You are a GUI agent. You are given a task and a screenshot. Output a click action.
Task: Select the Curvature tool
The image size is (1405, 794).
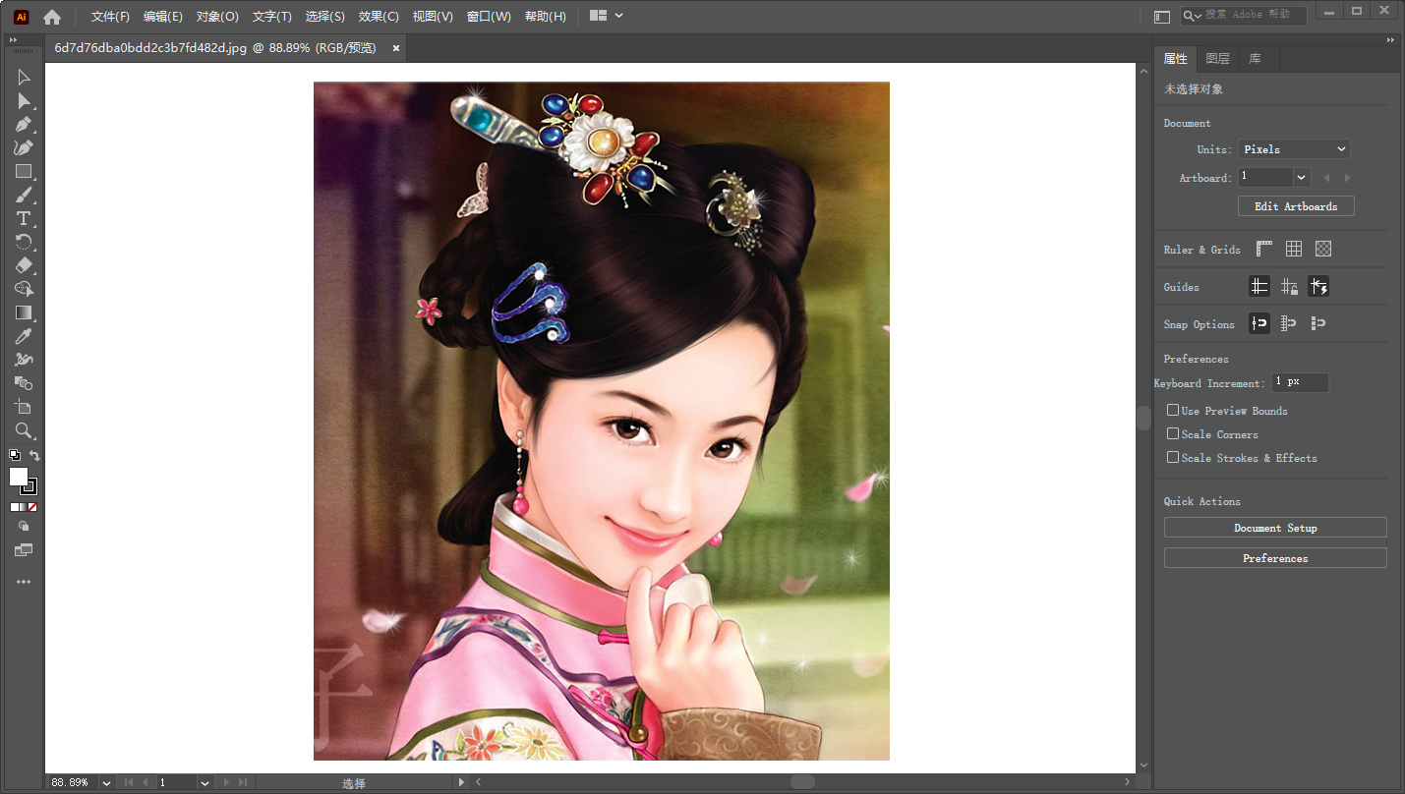coord(24,148)
